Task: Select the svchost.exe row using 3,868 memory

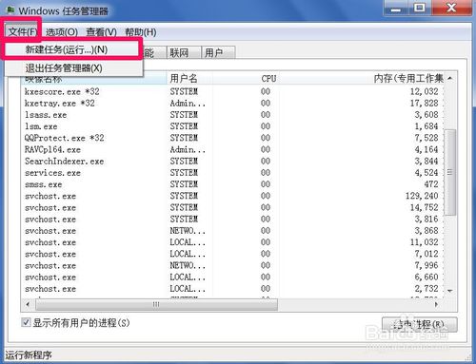Action: click(232, 231)
